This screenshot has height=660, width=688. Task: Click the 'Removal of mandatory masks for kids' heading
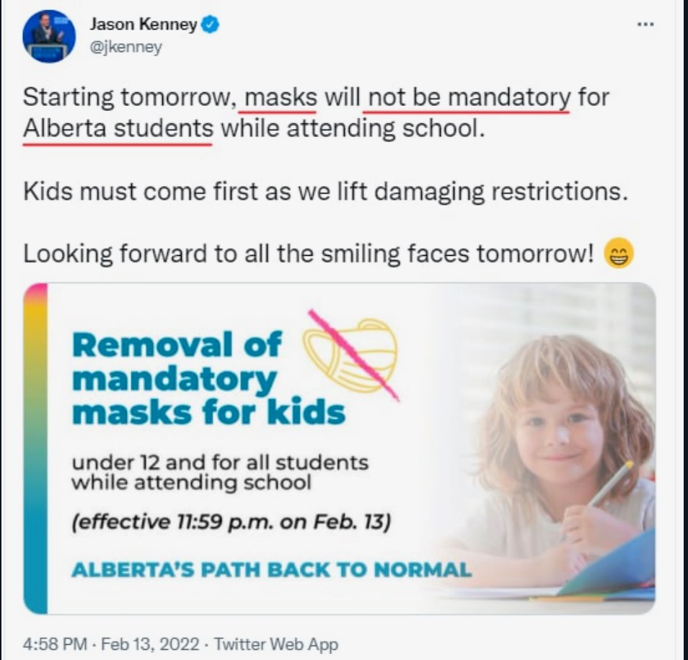click(x=209, y=378)
